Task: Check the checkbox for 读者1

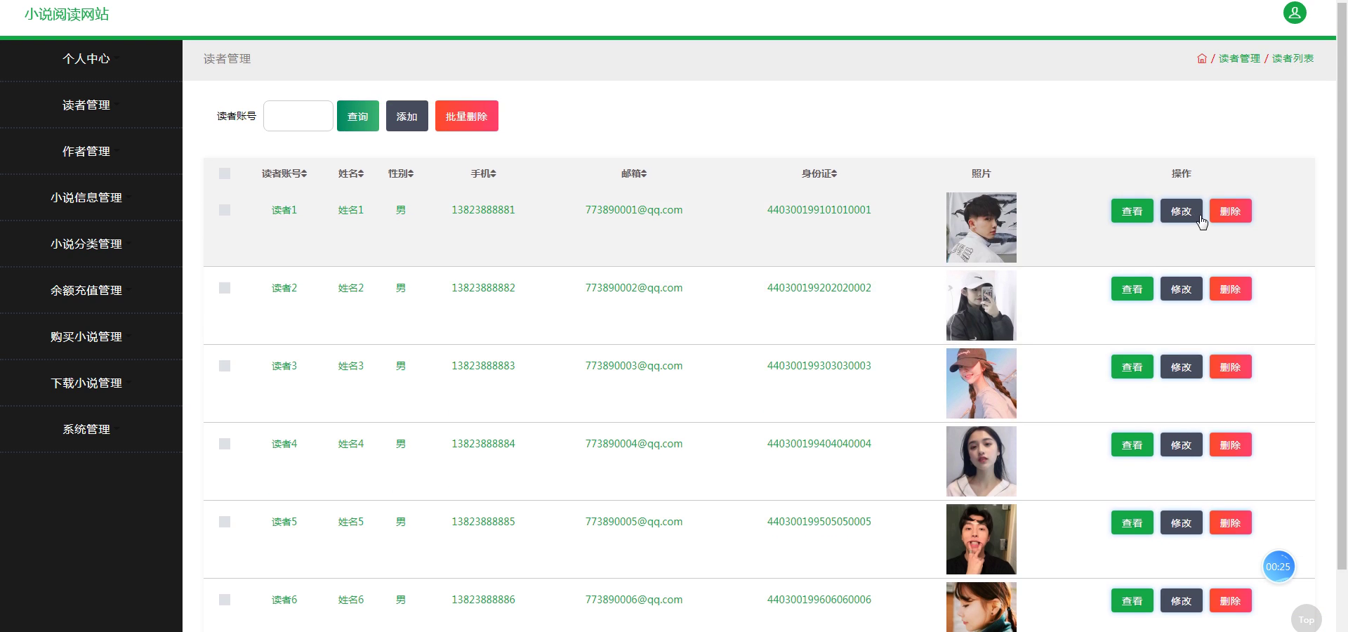Action: (x=225, y=210)
